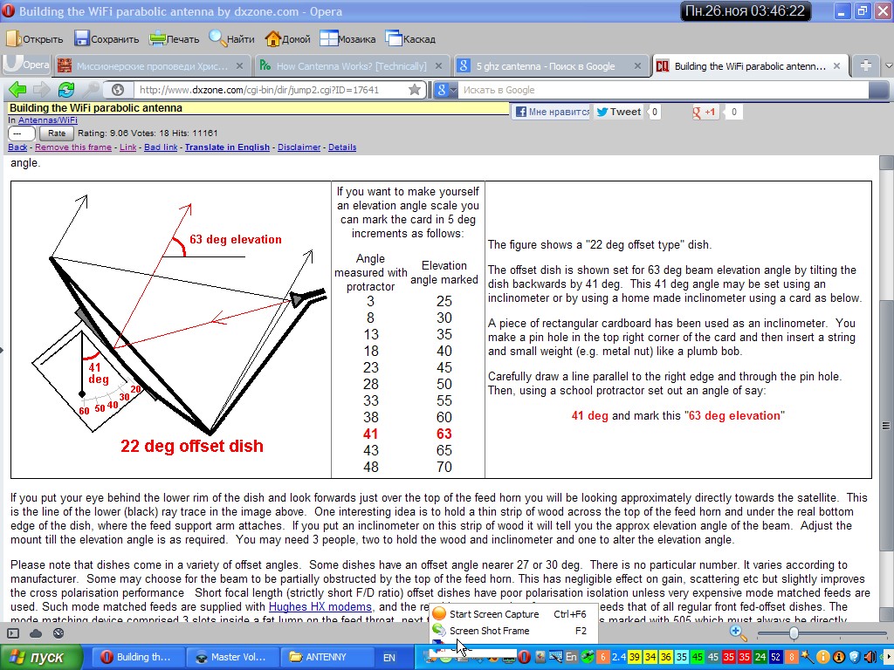
Task: Click Печать (Print) toolbar button
Action: [x=175, y=38]
